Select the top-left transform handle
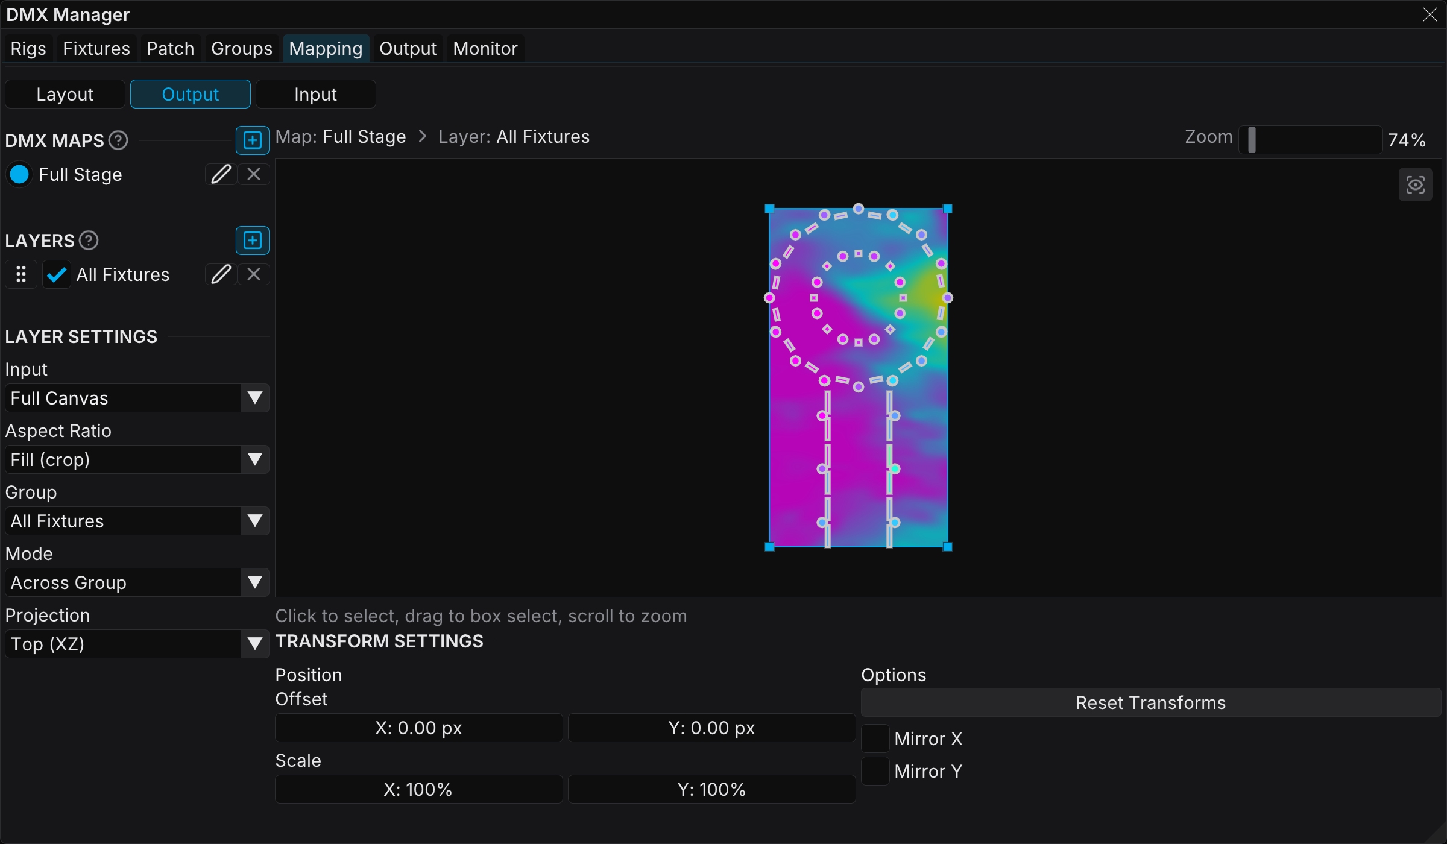Image resolution: width=1447 pixels, height=844 pixels. (769, 209)
